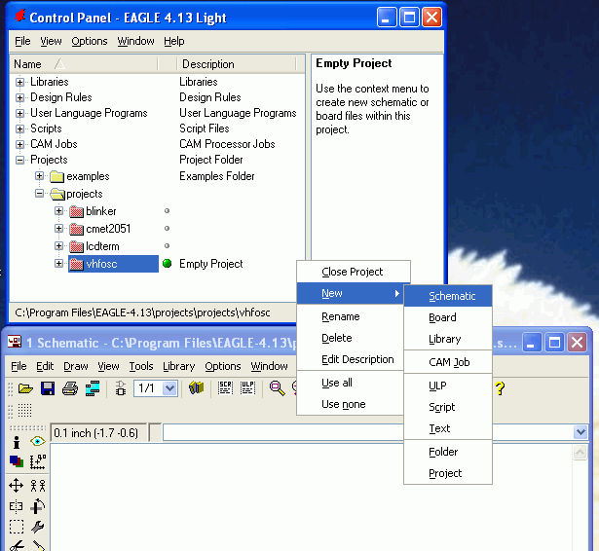
Task: Open the Tools menu in Schematic window
Action: (141, 366)
